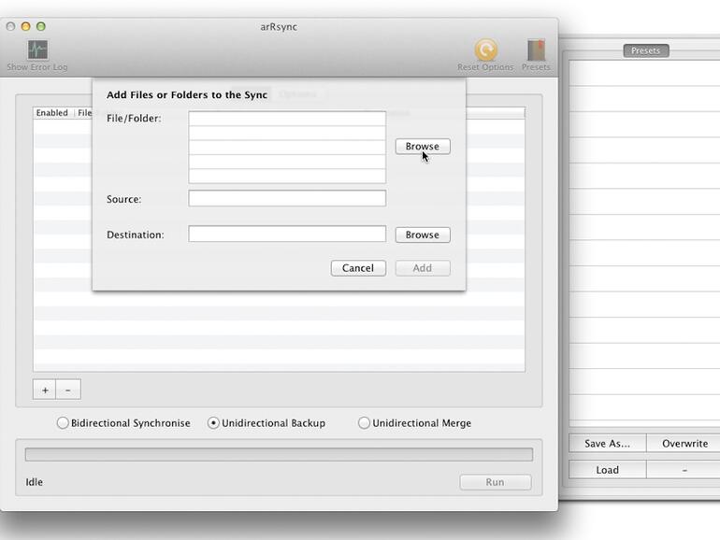Click the minus button to remove entry
The image size is (720, 540).
pyautogui.click(x=68, y=390)
